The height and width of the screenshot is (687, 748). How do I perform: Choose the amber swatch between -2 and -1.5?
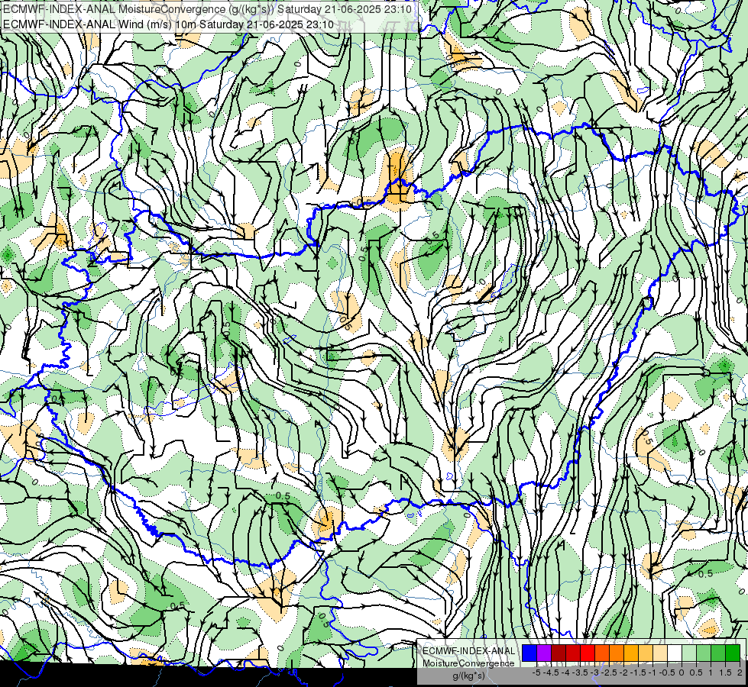click(631, 653)
